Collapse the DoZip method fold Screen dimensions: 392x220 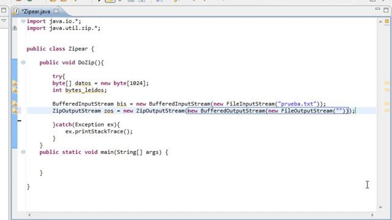pos(23,62)
